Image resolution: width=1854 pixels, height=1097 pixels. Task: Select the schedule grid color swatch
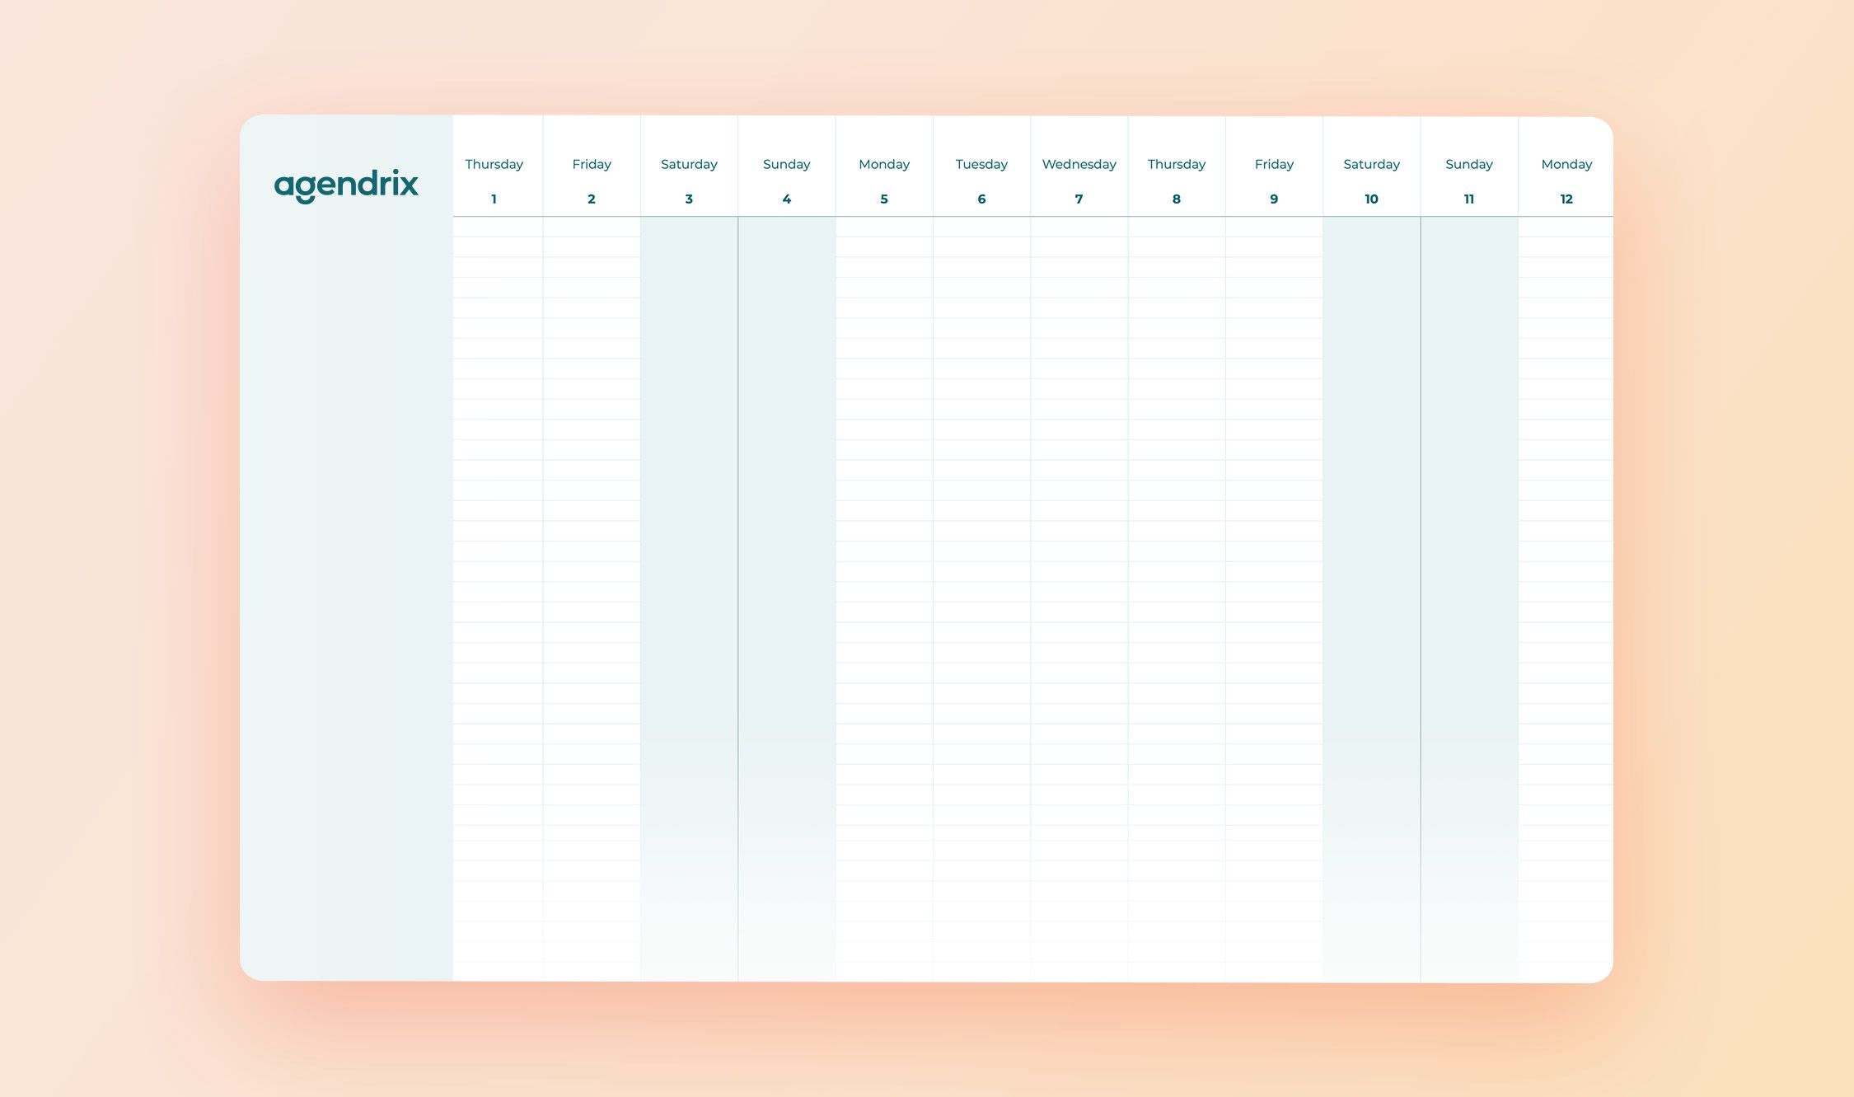tap(346, 549)
